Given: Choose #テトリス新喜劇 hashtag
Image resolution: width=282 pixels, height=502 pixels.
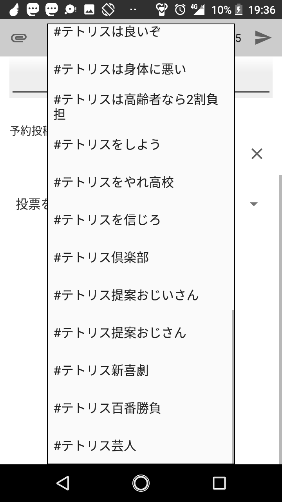Looking at the screenshot, I should pyautogui.click(x=101, y=371).
